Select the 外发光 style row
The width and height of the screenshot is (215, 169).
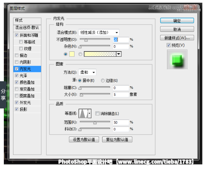tap(27, 102)
